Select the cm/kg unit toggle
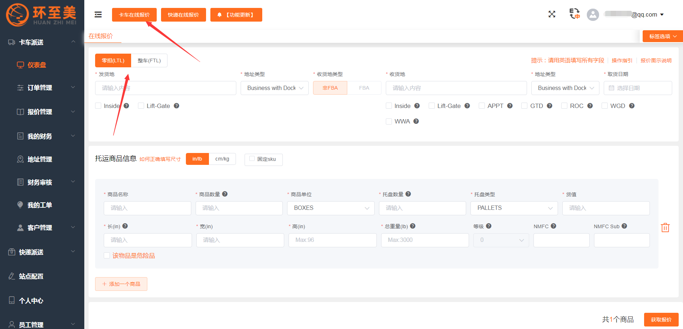This screenshot has height=329, width=683. 222,159
